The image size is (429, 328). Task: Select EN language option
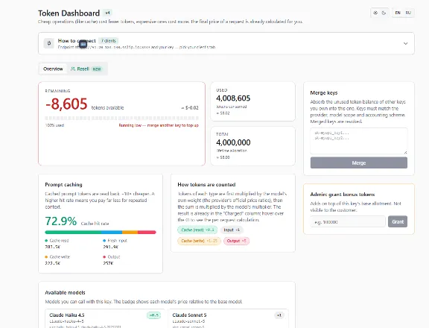398,13
